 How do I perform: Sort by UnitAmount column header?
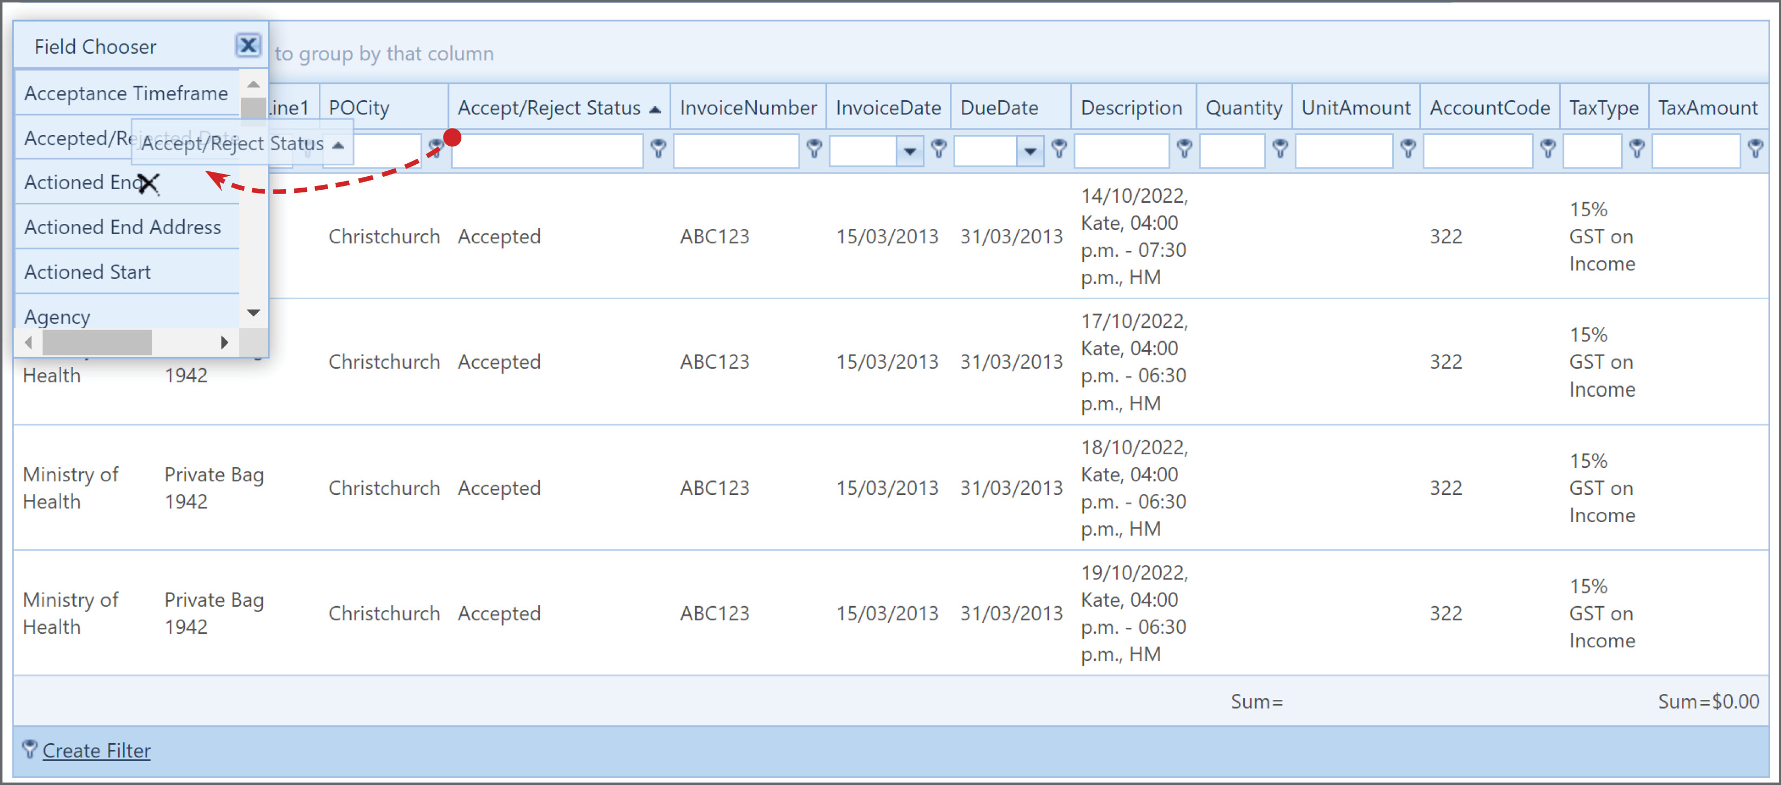1356,107
